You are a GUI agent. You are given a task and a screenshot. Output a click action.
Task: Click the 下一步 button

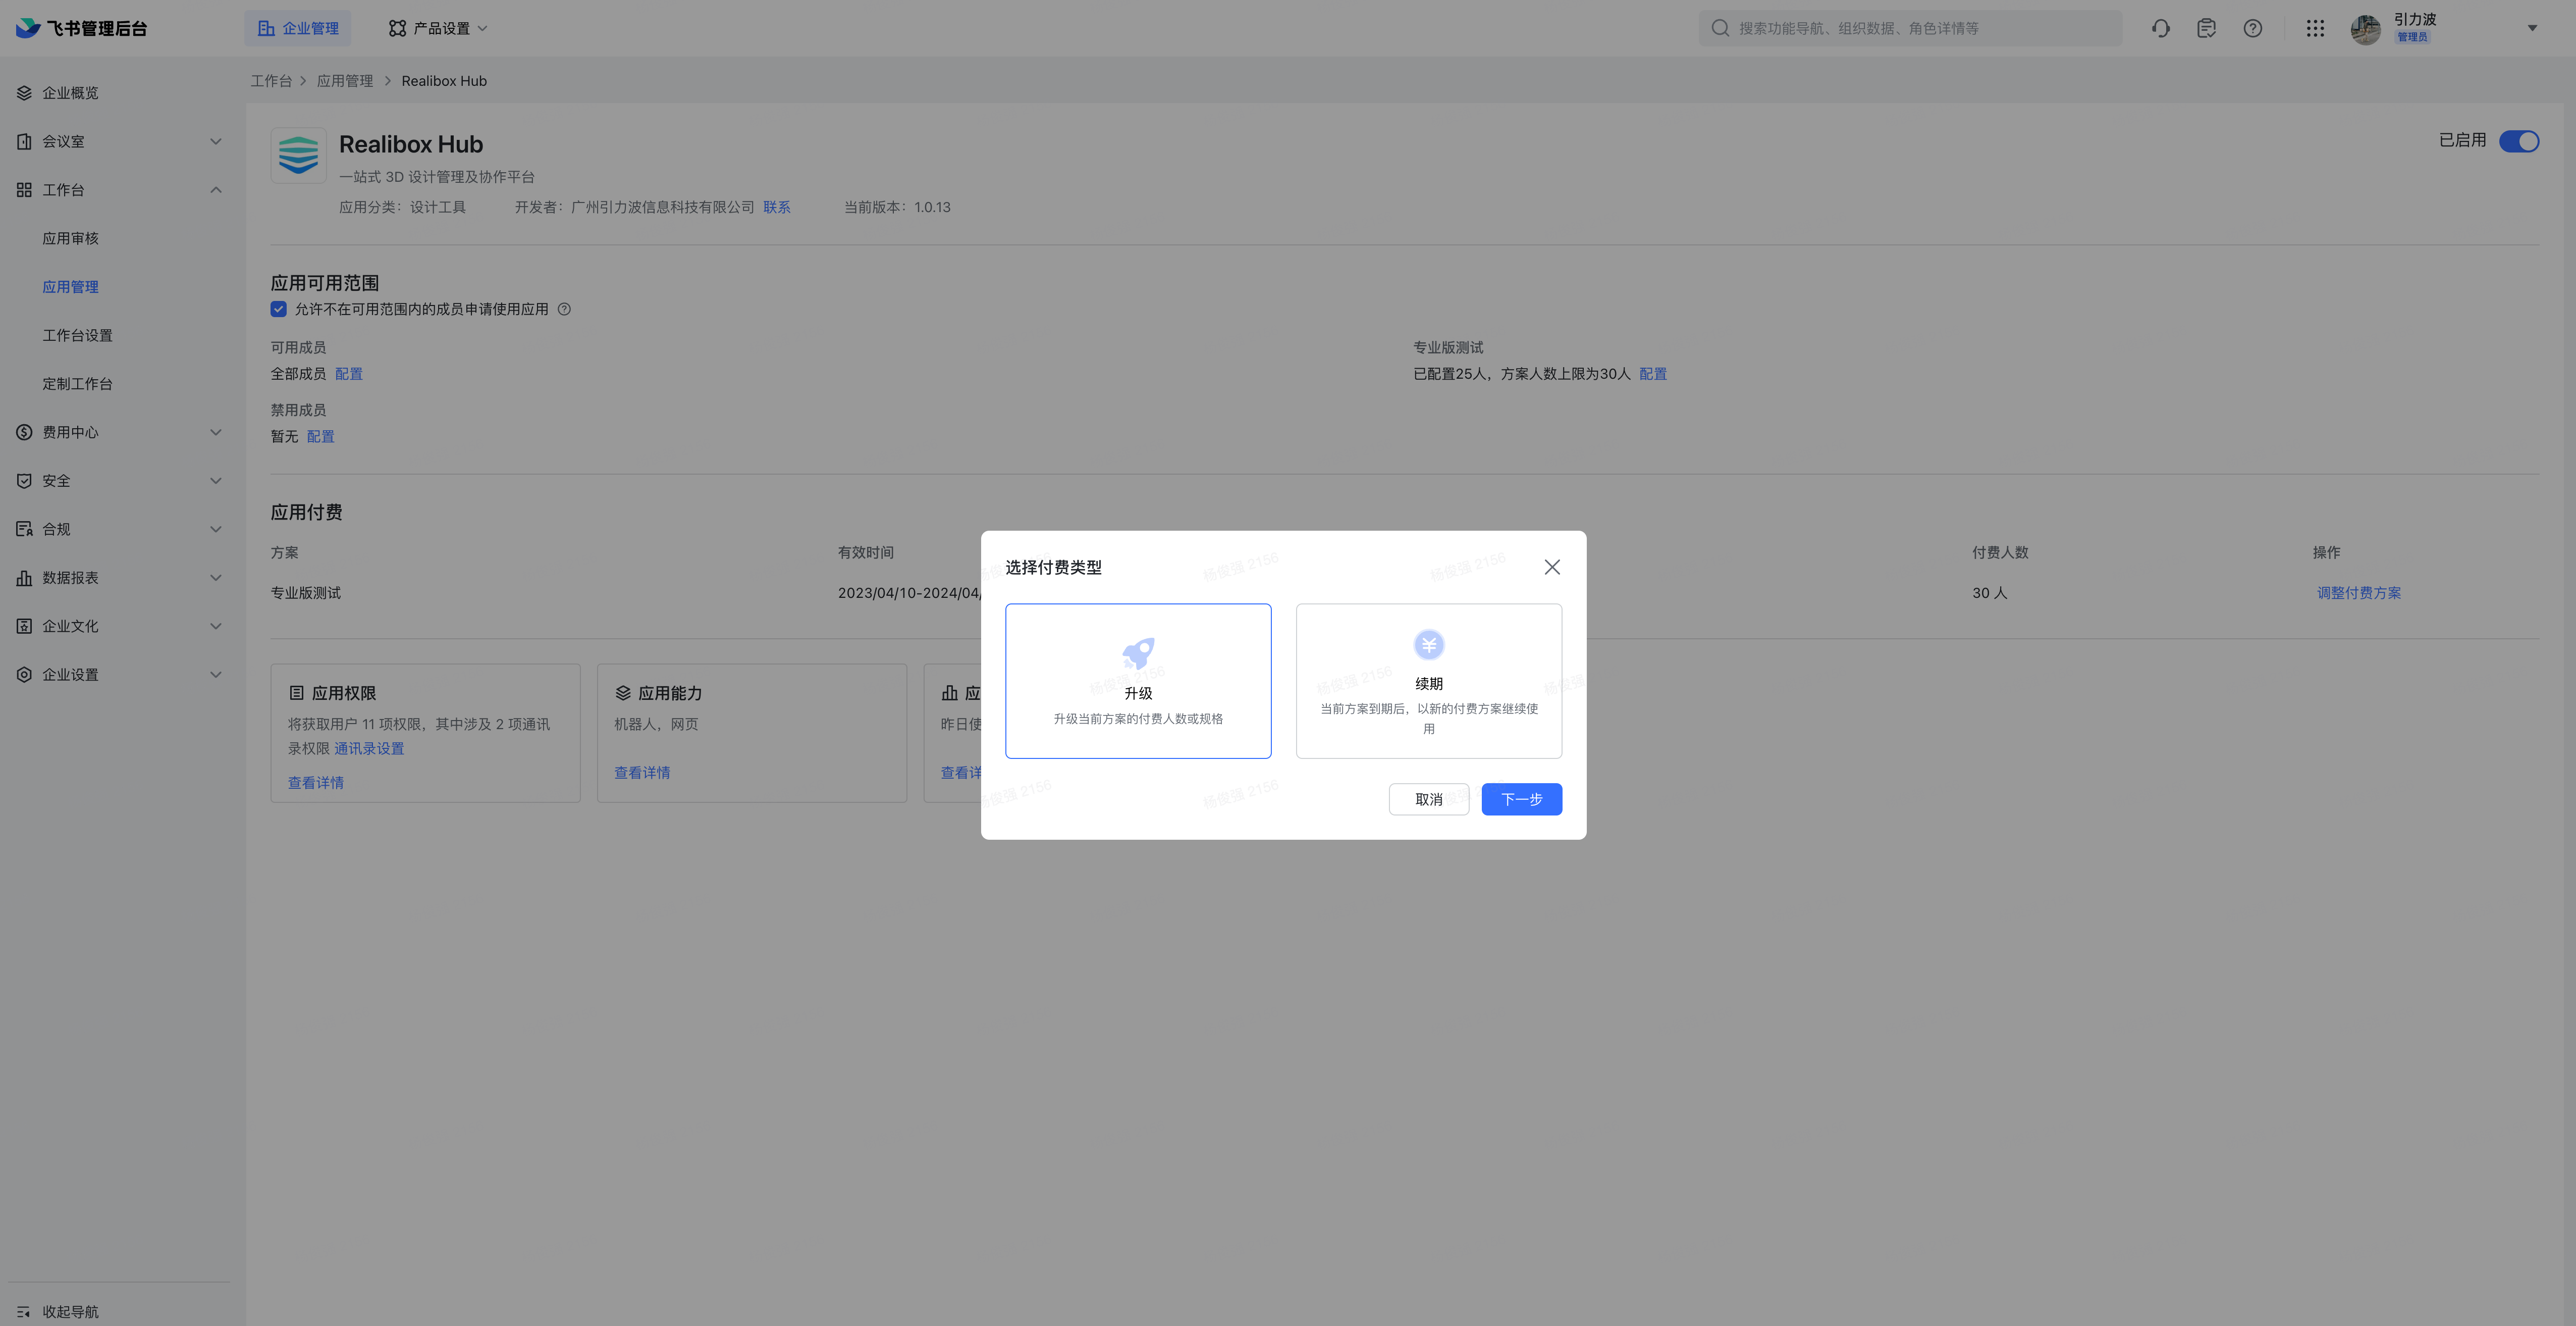pyautogui.click(x=1521, y=799)
